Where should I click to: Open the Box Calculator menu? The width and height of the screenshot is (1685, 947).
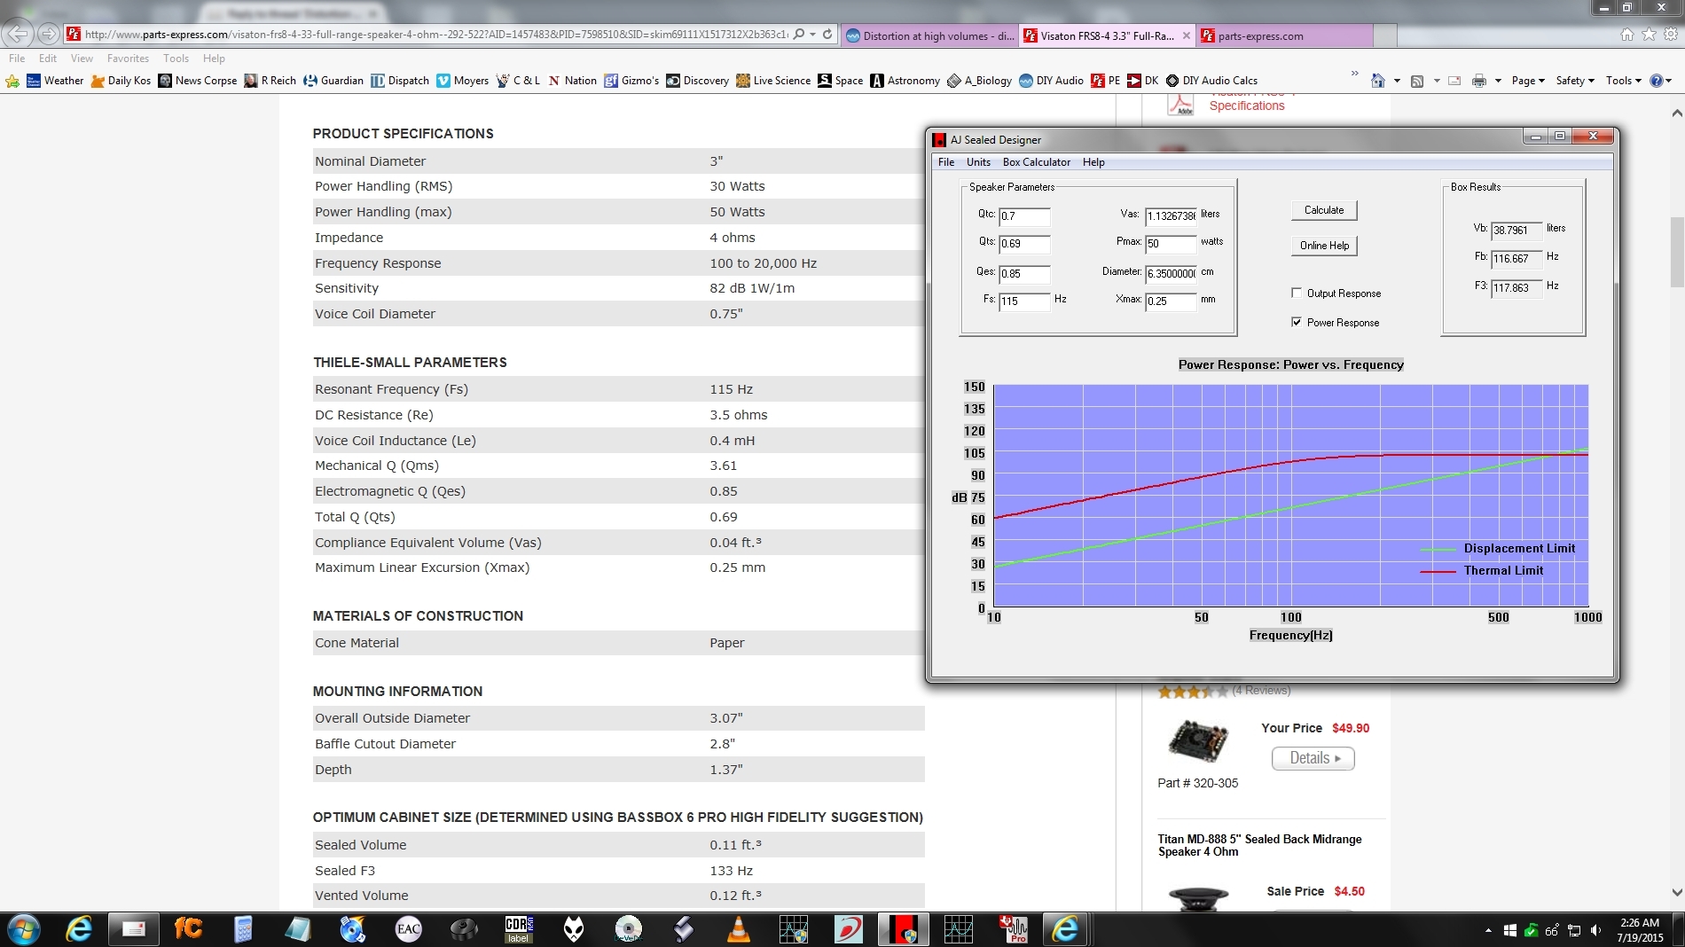[x=1036, y=162]
